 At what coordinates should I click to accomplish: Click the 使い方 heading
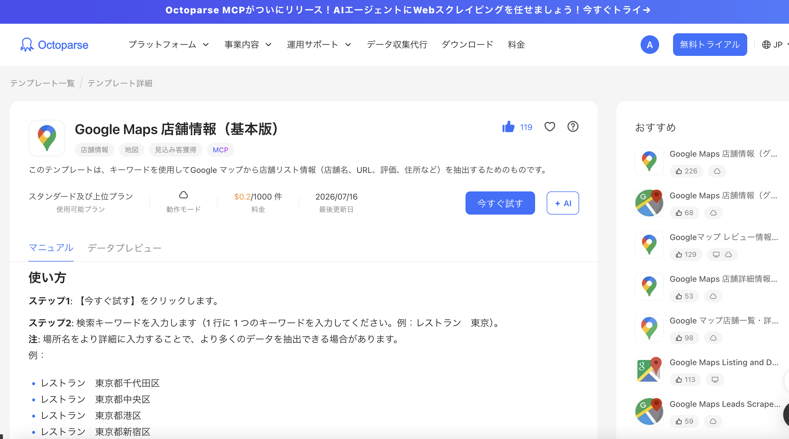[48, 278]
